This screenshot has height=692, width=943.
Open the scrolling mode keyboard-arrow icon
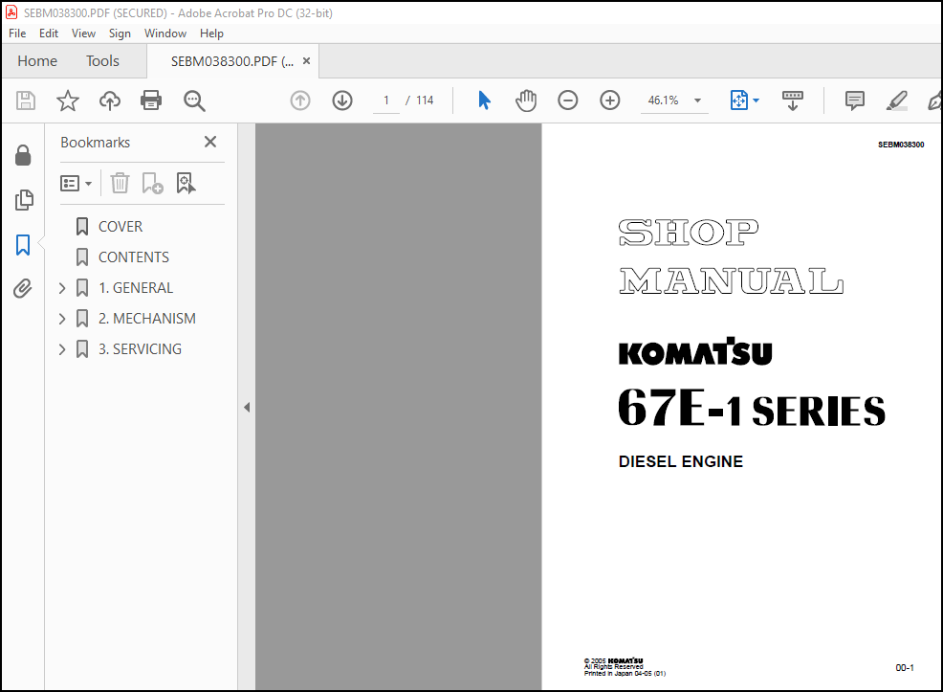(x=793, y=100)
